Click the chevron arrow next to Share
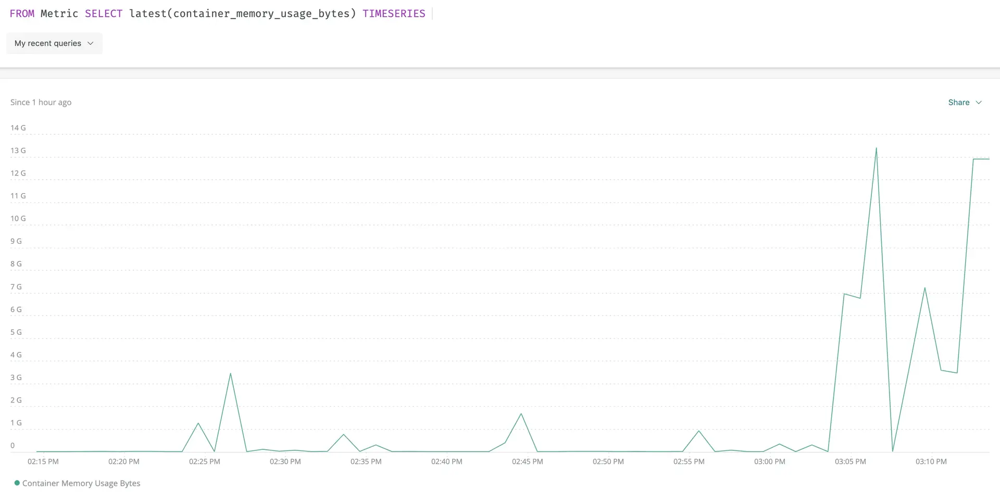Image resolution: width=1000 pixels, height=492 pixels. 979,103
